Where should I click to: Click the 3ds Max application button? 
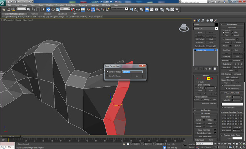pyautogui.click(x=3, y=3)
